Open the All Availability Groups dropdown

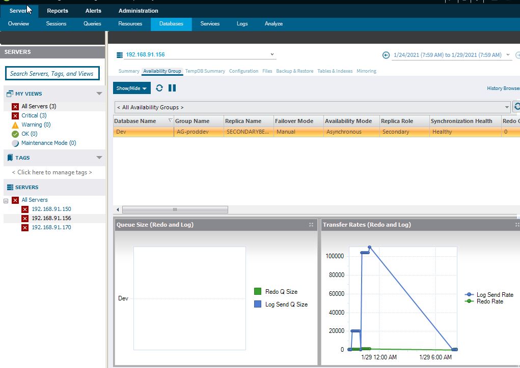coord(507,107)
